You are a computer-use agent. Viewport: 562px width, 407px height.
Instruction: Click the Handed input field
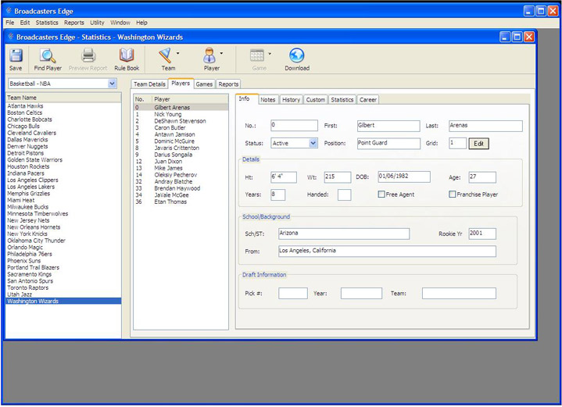(344, 195)
